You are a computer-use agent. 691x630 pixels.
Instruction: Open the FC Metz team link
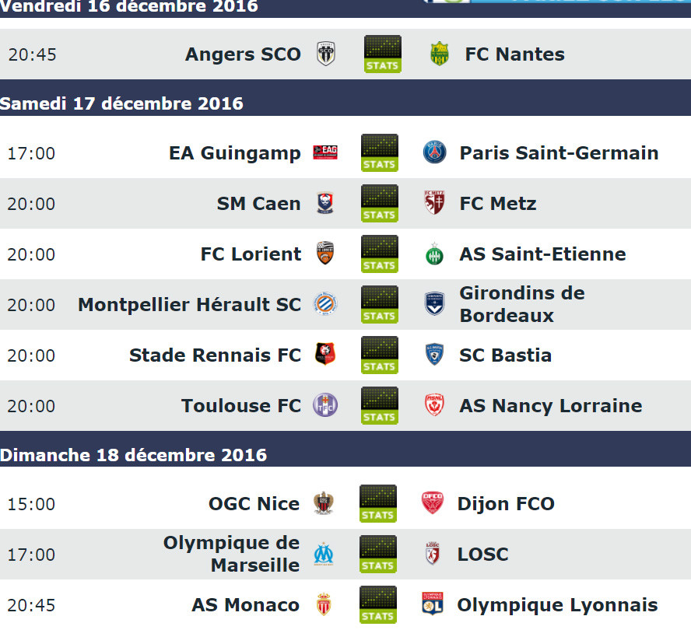[x=498, y=204]
